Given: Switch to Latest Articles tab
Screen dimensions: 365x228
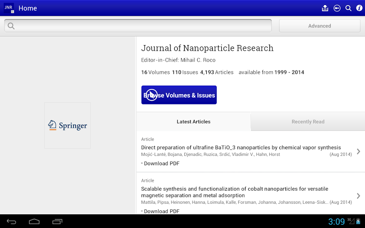Looking at the screenshot, I should click(193, 121).
